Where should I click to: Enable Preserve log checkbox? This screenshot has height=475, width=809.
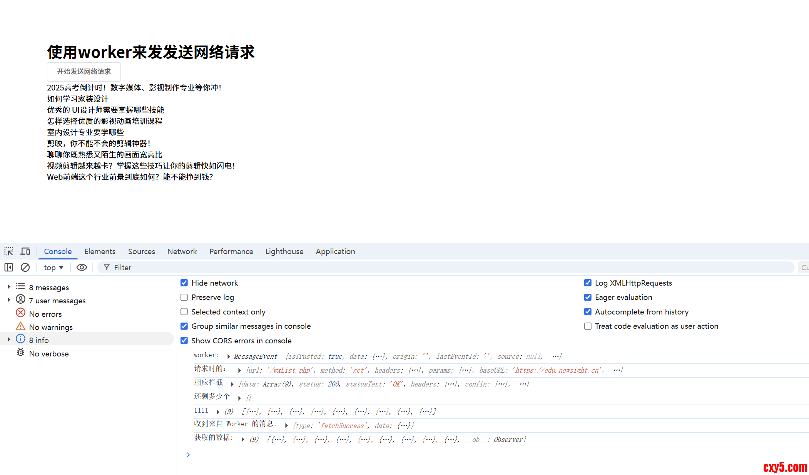point(184,297)
